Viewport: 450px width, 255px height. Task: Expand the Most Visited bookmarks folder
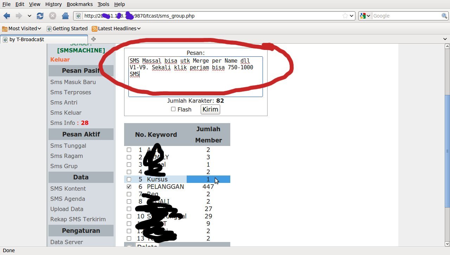[x=21, y=28]
